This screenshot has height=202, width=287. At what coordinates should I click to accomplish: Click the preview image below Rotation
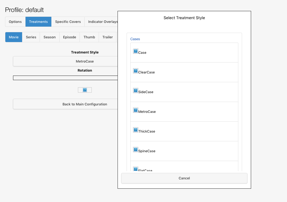pos(85,90)
